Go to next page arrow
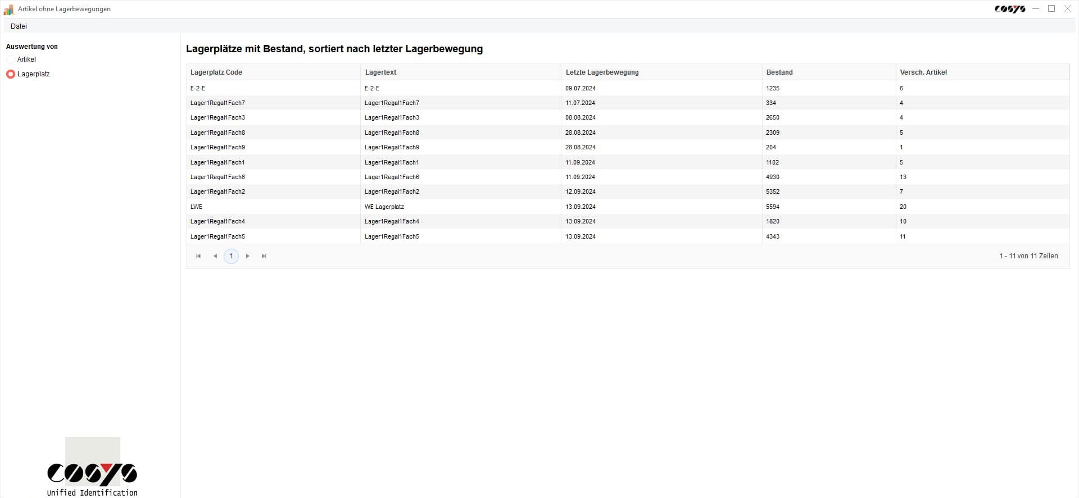The width and height of the screenshot is (1079, 498). 247,256
